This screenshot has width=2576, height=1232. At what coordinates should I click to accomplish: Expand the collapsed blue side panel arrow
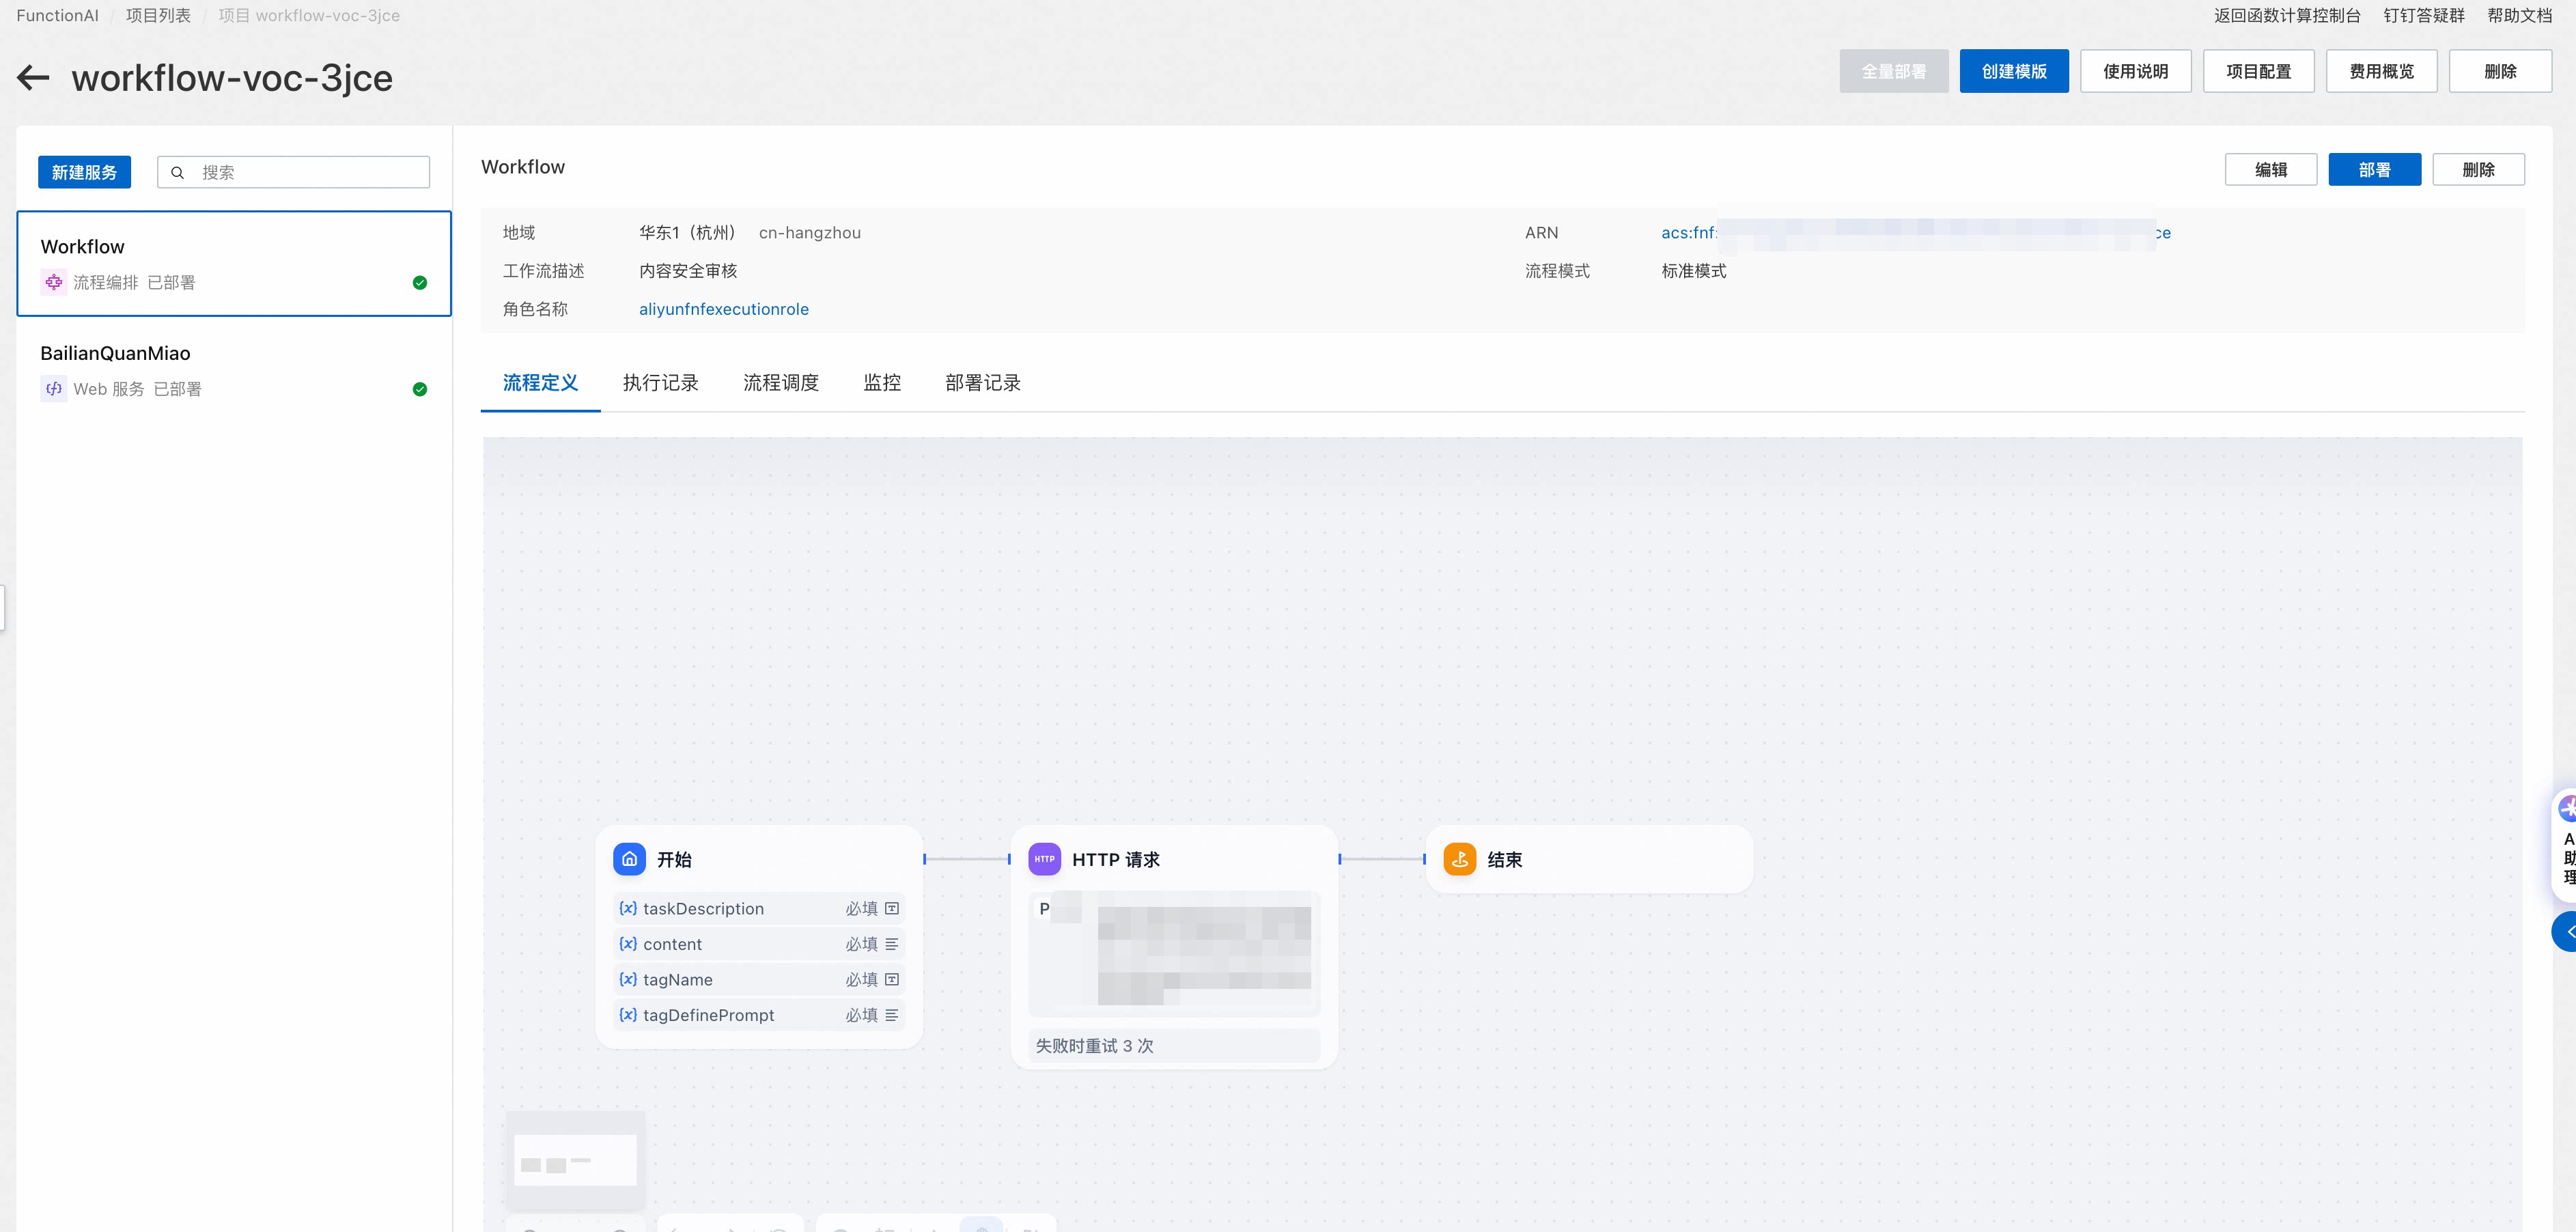tap(2566, 932)
